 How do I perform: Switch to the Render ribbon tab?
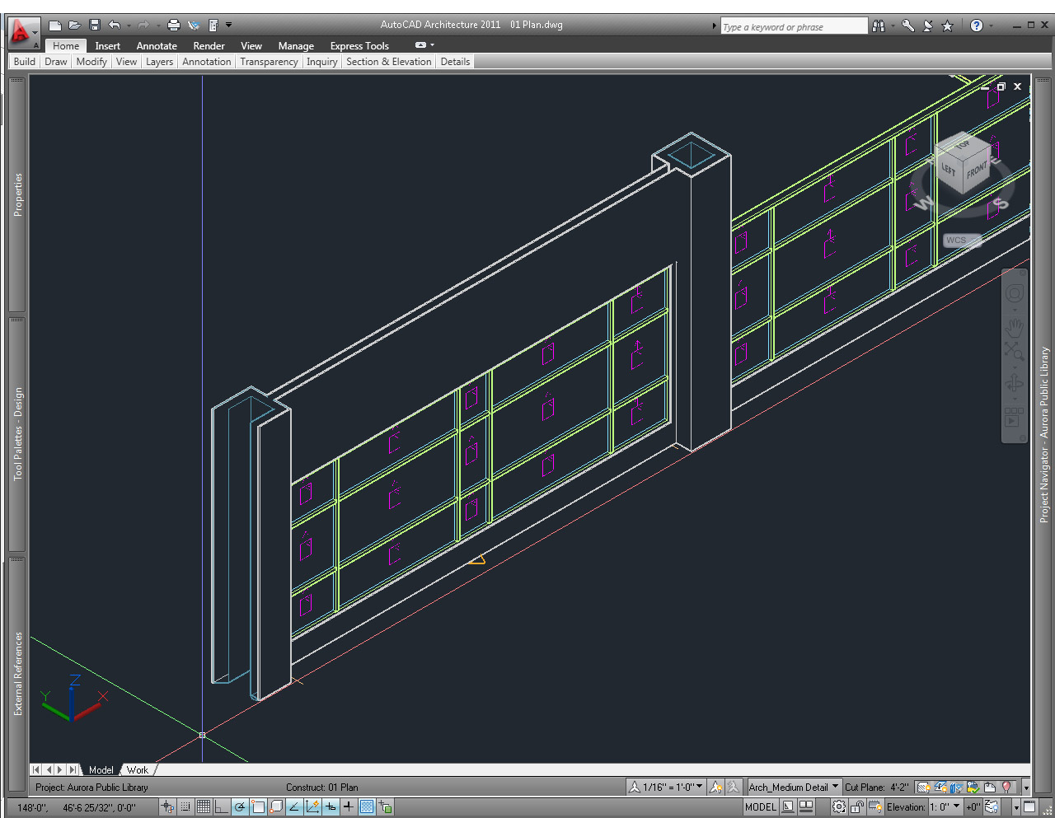(209, 46)
